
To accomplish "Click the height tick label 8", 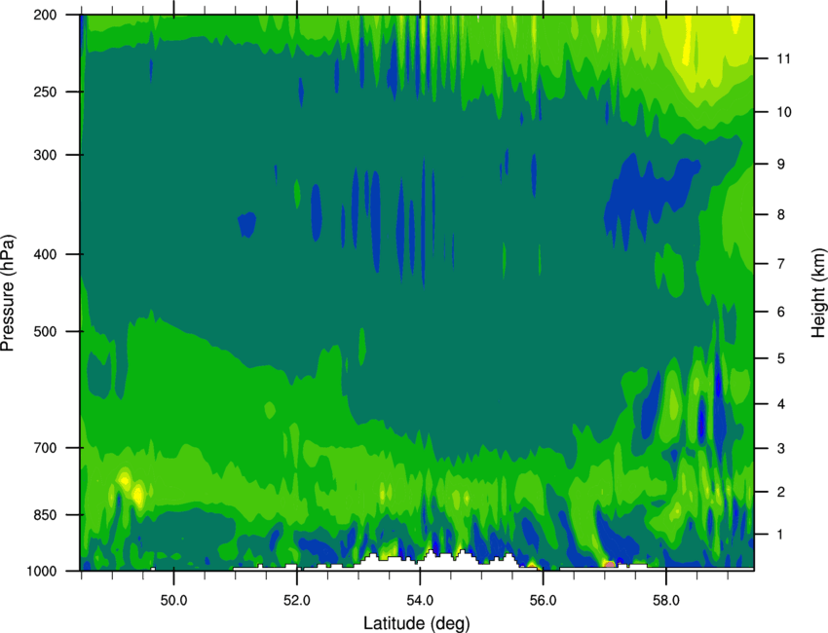I will pyautogui.click(x=781, y=214).
